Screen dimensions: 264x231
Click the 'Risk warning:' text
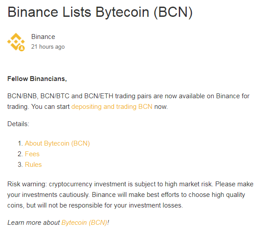pos(27,184)
